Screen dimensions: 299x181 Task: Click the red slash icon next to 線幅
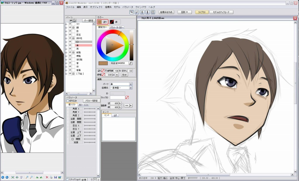pos(103,75)
